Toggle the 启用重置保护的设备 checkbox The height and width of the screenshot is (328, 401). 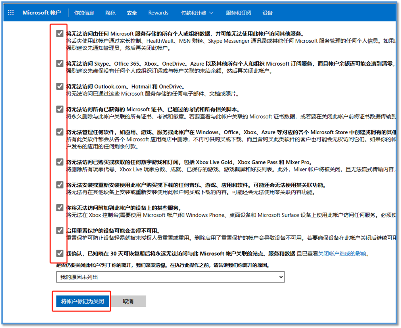tap(60, 230)
